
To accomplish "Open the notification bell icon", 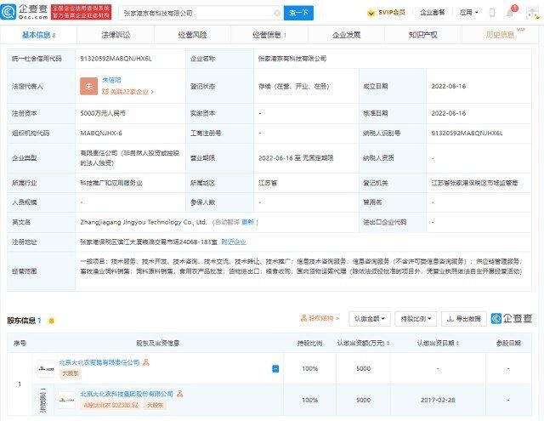I will pyautogui.click(x=509, y=14).
